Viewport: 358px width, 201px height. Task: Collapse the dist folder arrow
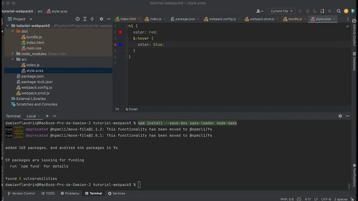click(x=12, y=31)
